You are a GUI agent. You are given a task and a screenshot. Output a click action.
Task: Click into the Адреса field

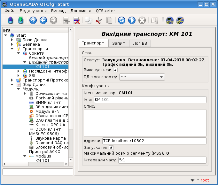(x=154, y=141)
